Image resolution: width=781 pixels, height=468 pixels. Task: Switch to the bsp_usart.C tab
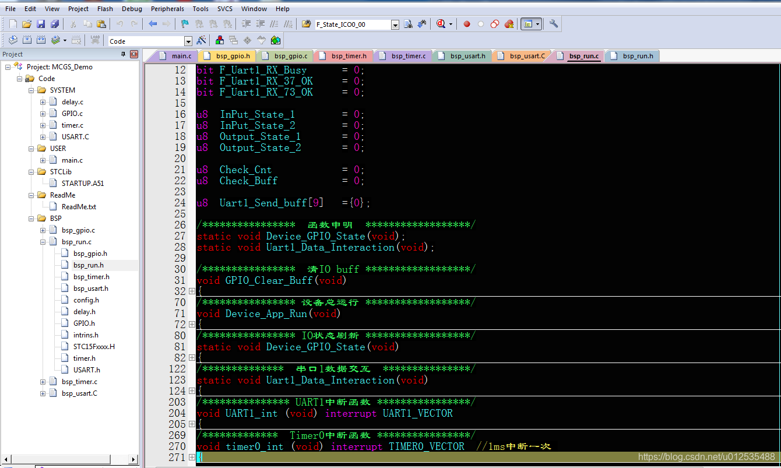pos(522,56)
